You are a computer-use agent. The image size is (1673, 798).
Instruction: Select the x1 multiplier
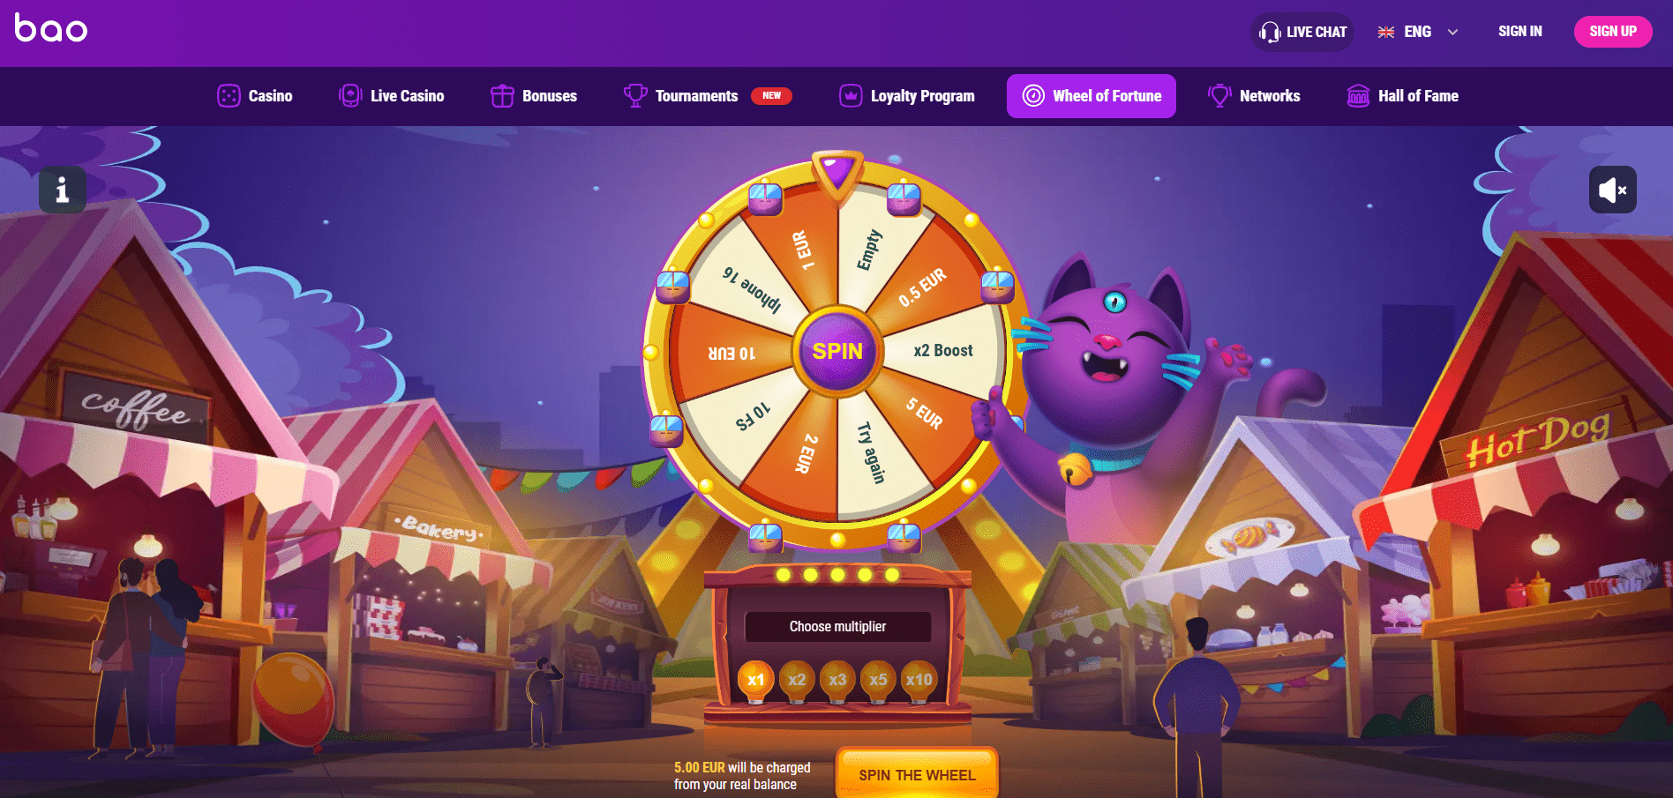756,680
